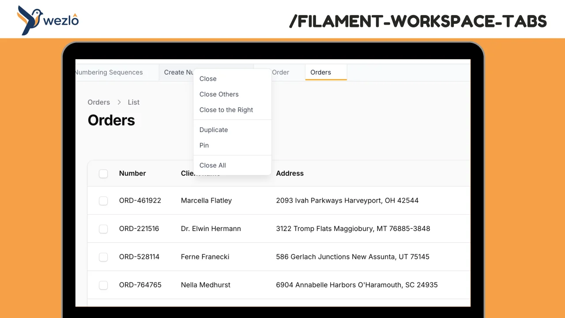Tick the checkbox beside ORD-528114
Screen dimensions: 565x318
(103, 257)
